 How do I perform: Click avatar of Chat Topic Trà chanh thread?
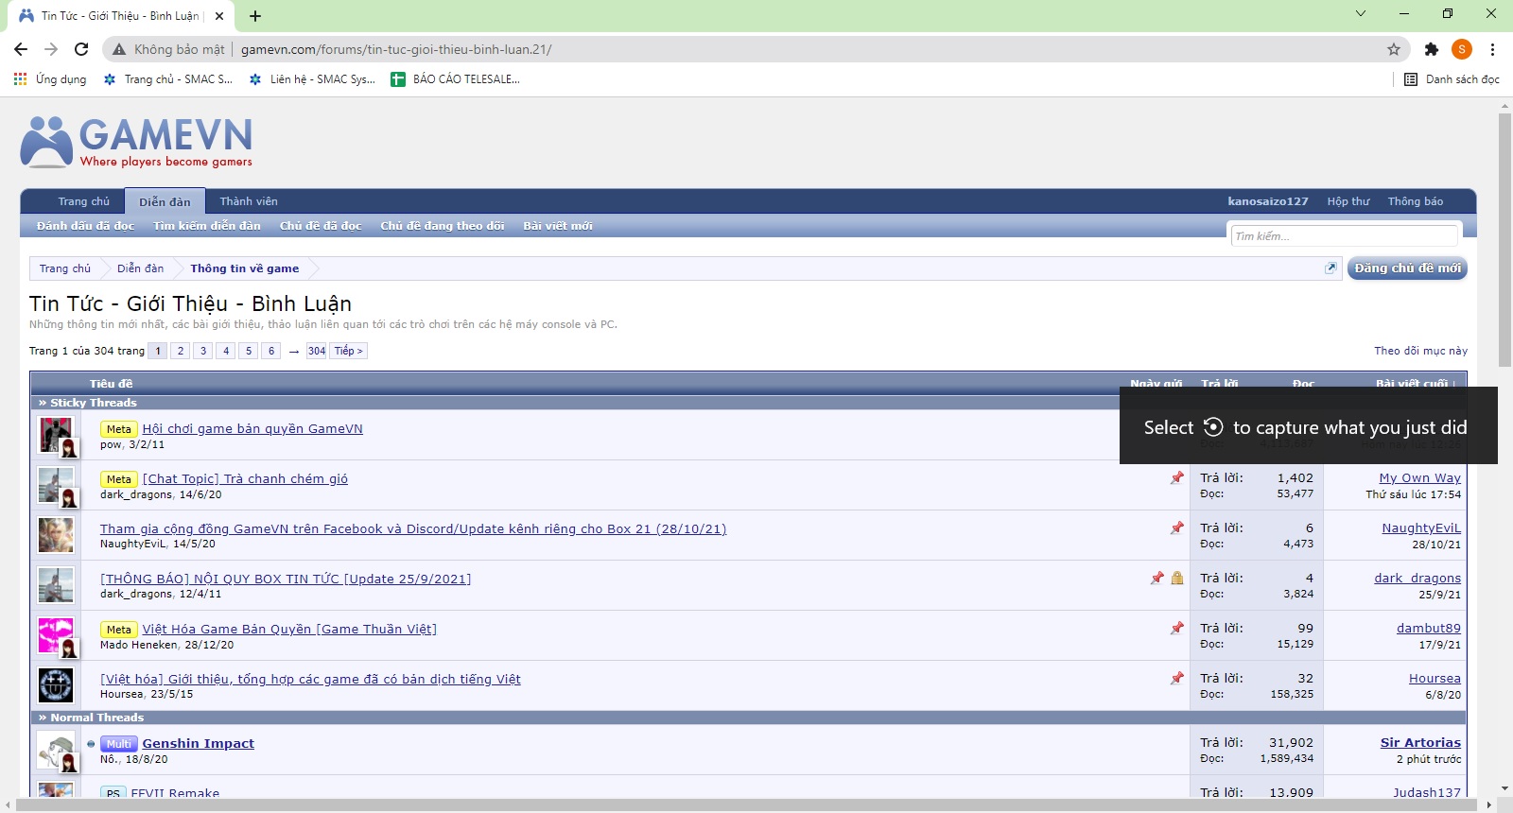56,485
